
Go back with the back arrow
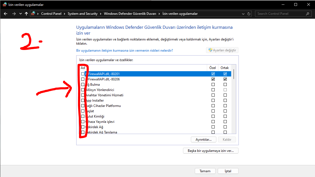(6, 14)
